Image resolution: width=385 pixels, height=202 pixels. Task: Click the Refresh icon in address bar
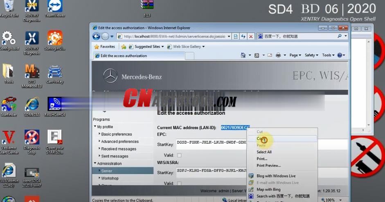pyautogui.click(x=243, y=36)
